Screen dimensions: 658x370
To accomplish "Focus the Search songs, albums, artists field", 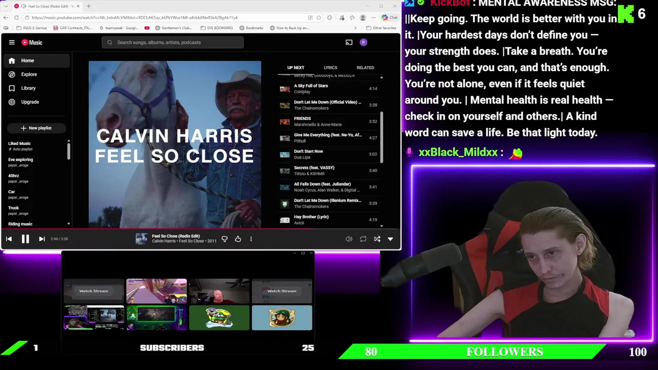I will [x=172, y=43].
